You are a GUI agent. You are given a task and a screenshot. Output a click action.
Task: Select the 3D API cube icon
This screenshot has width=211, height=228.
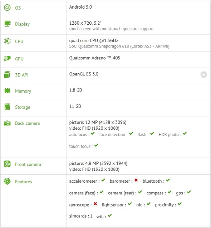(x=7, y=75)
